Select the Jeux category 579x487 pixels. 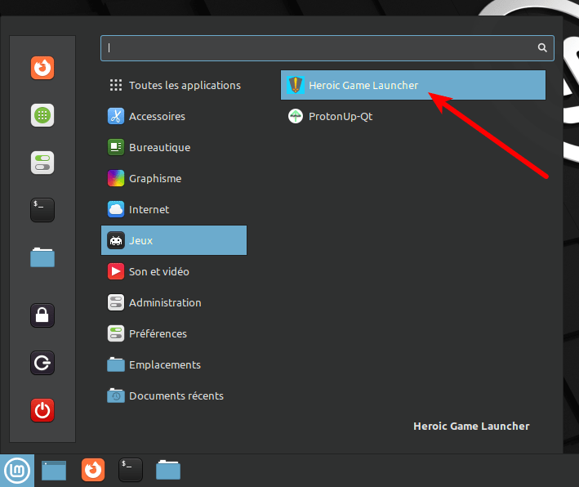pos(174,240)
